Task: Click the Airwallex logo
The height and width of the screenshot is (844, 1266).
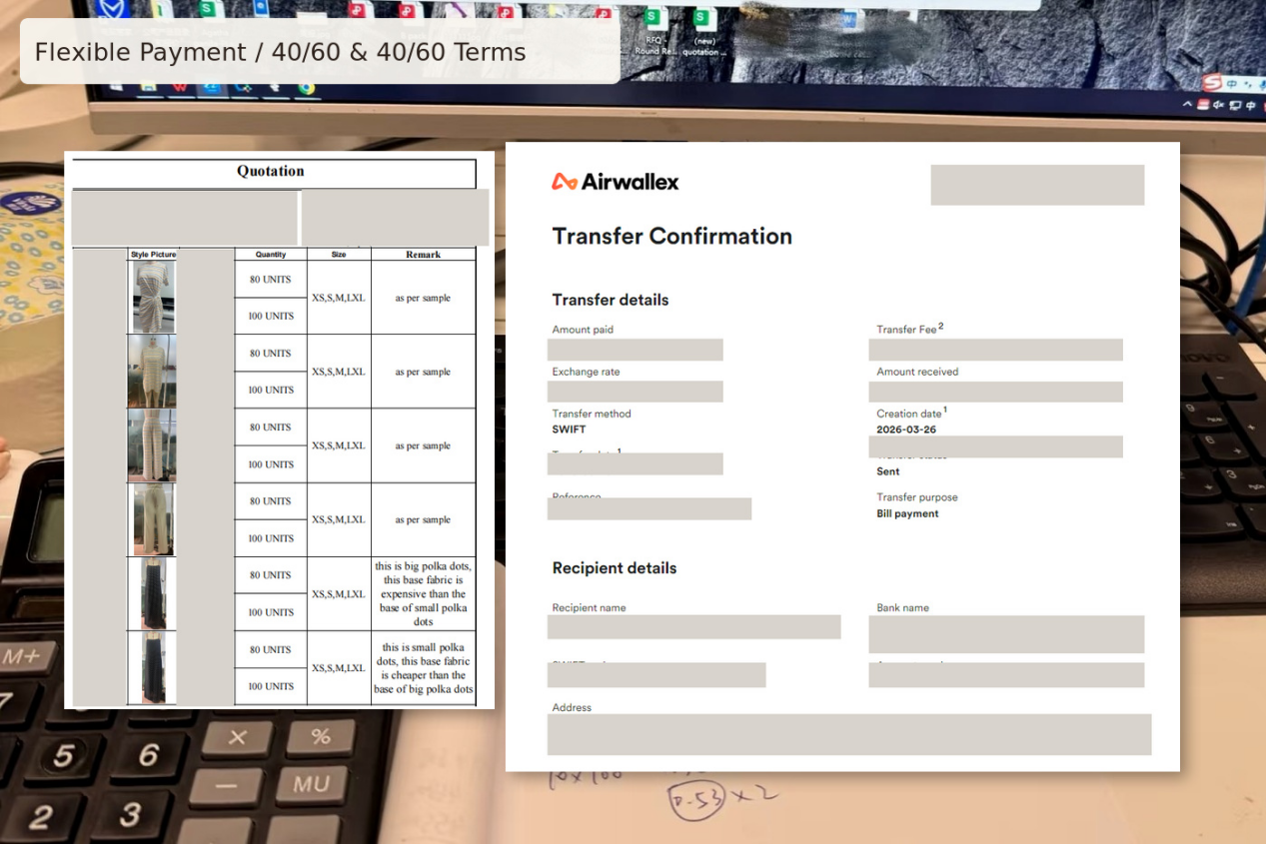Action: (616, 181)
